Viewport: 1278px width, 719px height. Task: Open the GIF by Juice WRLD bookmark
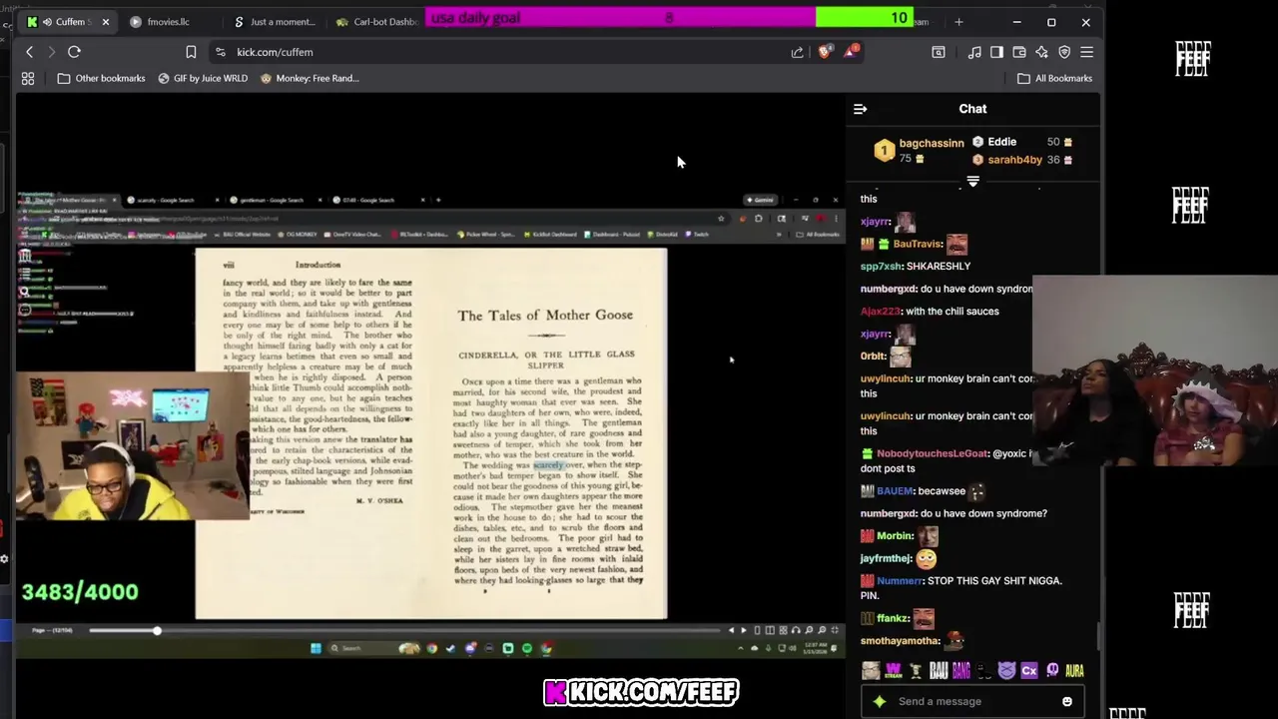click(x=203, y=78)
